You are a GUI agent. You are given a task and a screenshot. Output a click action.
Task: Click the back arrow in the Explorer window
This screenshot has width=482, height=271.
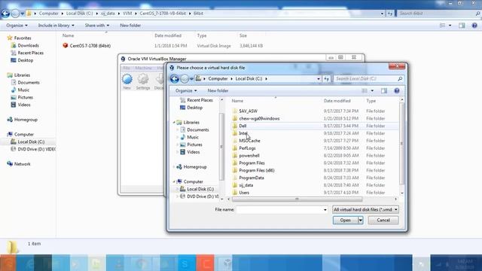click(5, 14)
